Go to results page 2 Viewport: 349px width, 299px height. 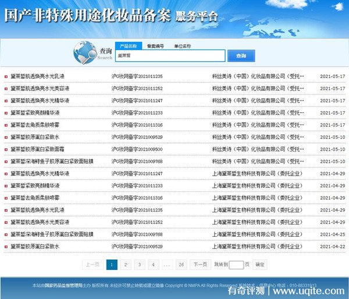pos(126,265)
